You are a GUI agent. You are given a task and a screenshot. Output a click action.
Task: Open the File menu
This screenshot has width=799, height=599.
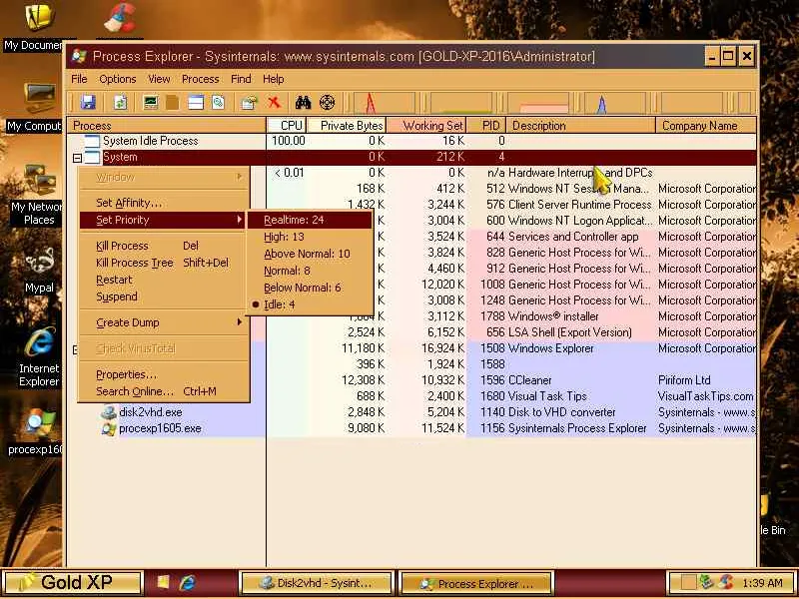[79, 79]
